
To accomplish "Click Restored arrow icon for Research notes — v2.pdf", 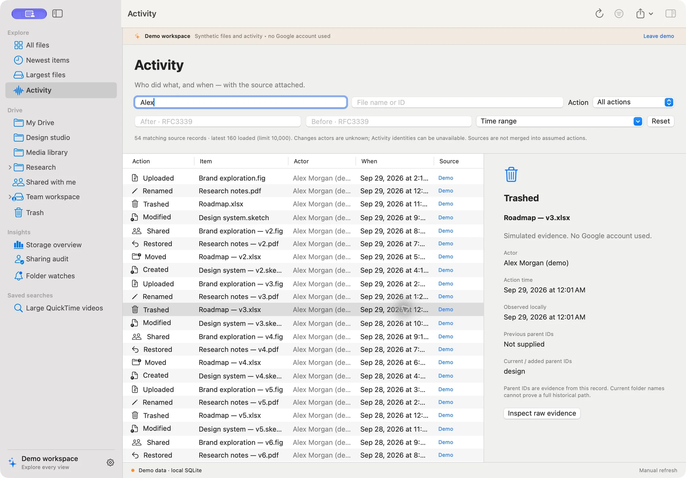I will (x=135, y=244).
